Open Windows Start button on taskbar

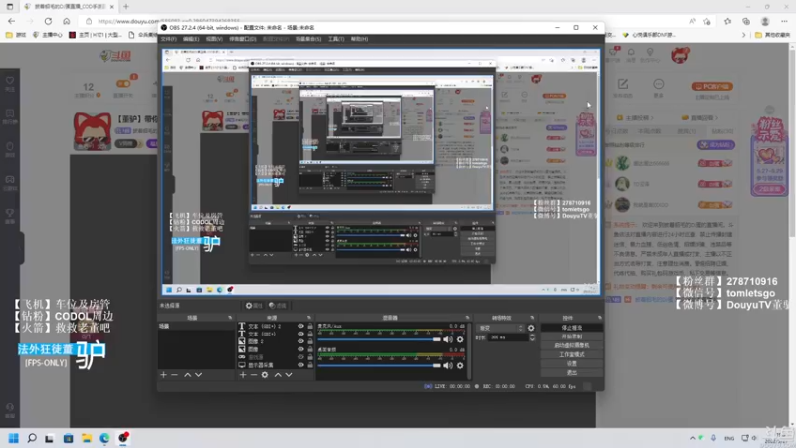coord(14,438)
